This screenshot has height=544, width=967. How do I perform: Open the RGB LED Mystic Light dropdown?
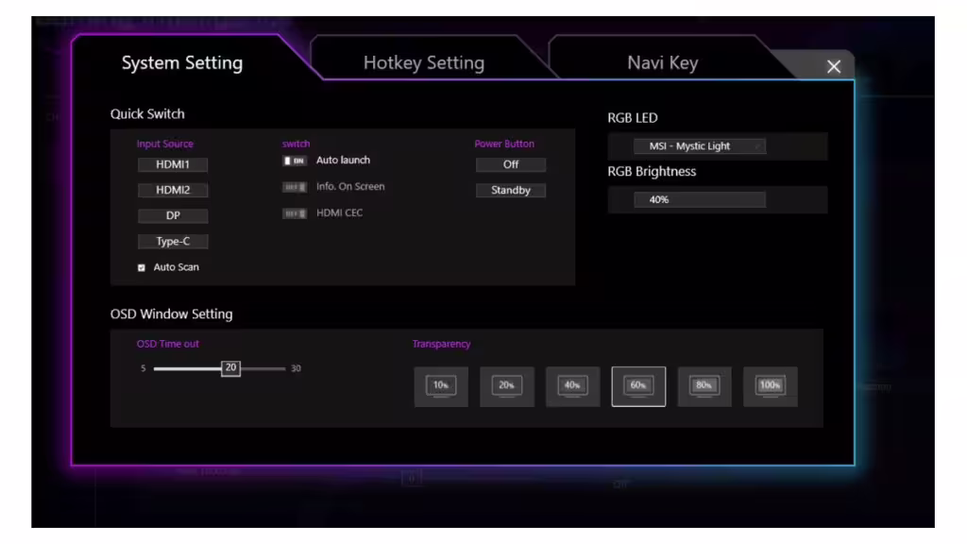(700, 146)
